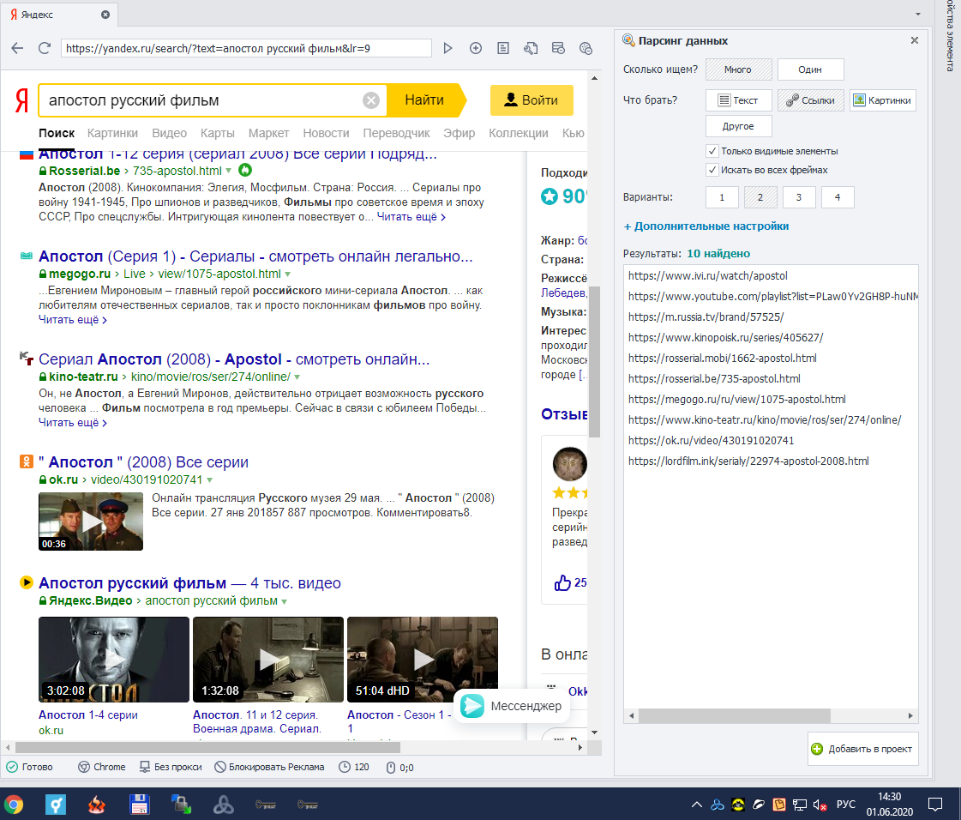Open Chrome from the Windows taskbar
The image size is (961, 820).
[x=13, y=804]
